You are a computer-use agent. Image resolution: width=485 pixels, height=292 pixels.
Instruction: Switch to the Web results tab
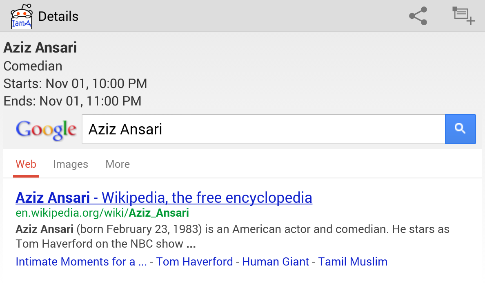pos(26,164)
